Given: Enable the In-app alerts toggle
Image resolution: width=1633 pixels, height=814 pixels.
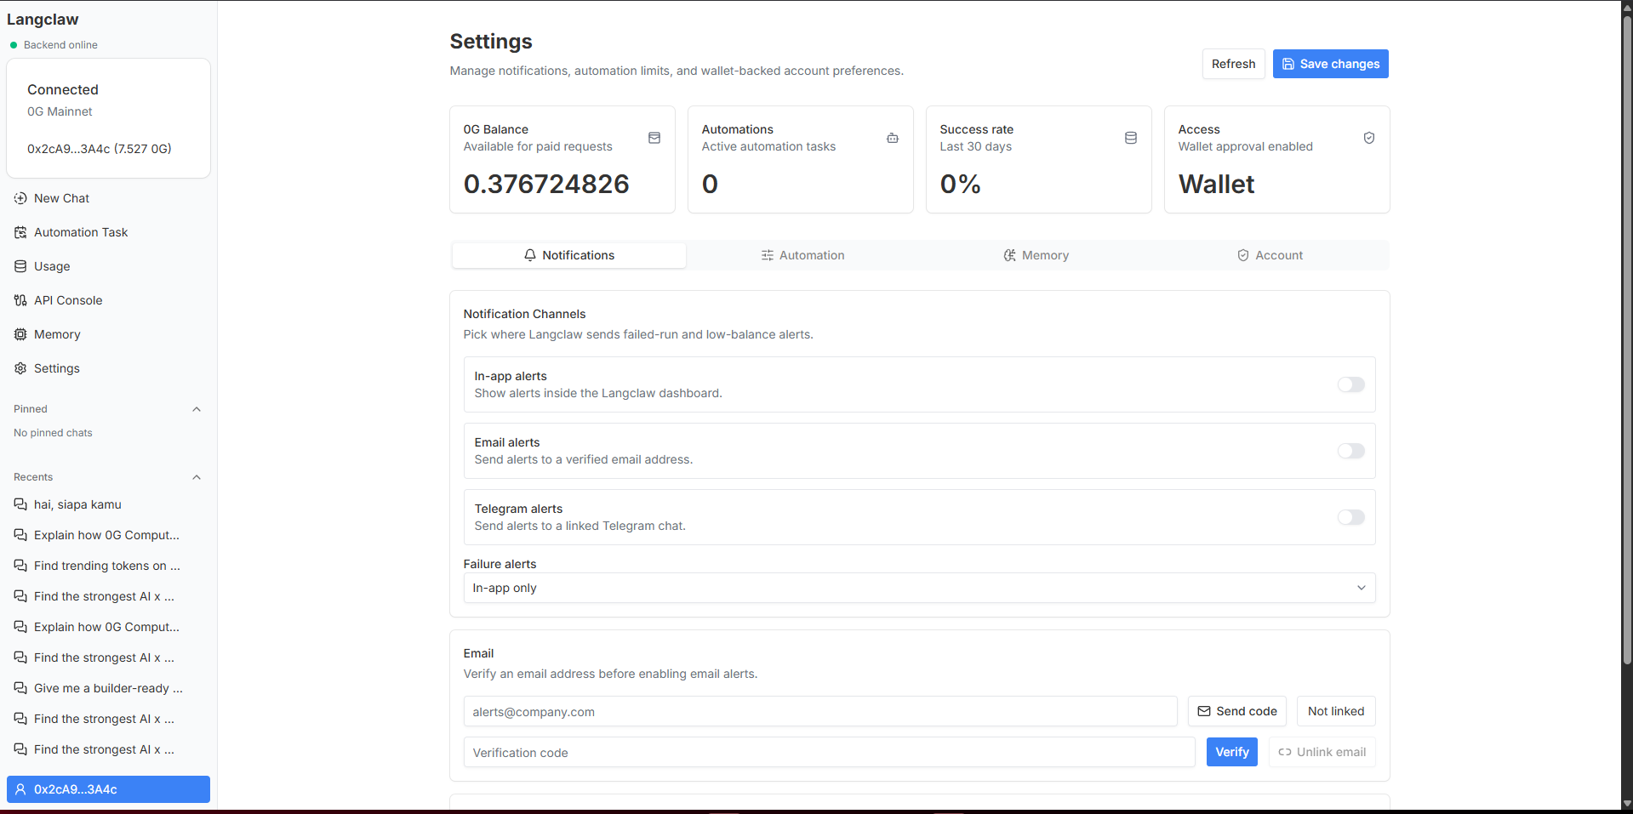Looking at the screenshot, I should [x=1350, y=384].
